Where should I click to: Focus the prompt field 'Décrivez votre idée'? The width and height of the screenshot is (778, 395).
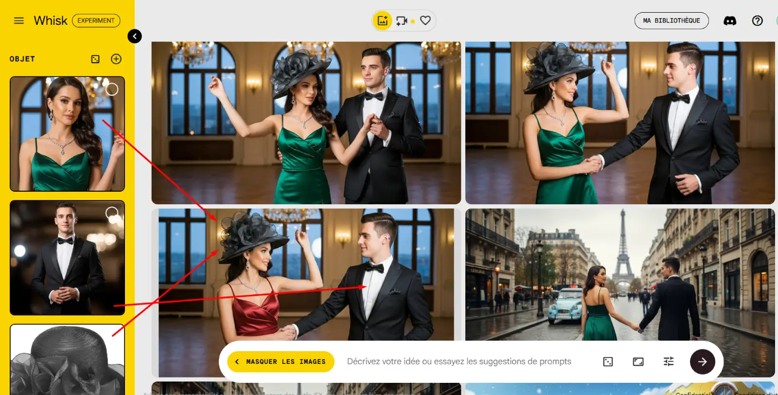pos(459,361)
